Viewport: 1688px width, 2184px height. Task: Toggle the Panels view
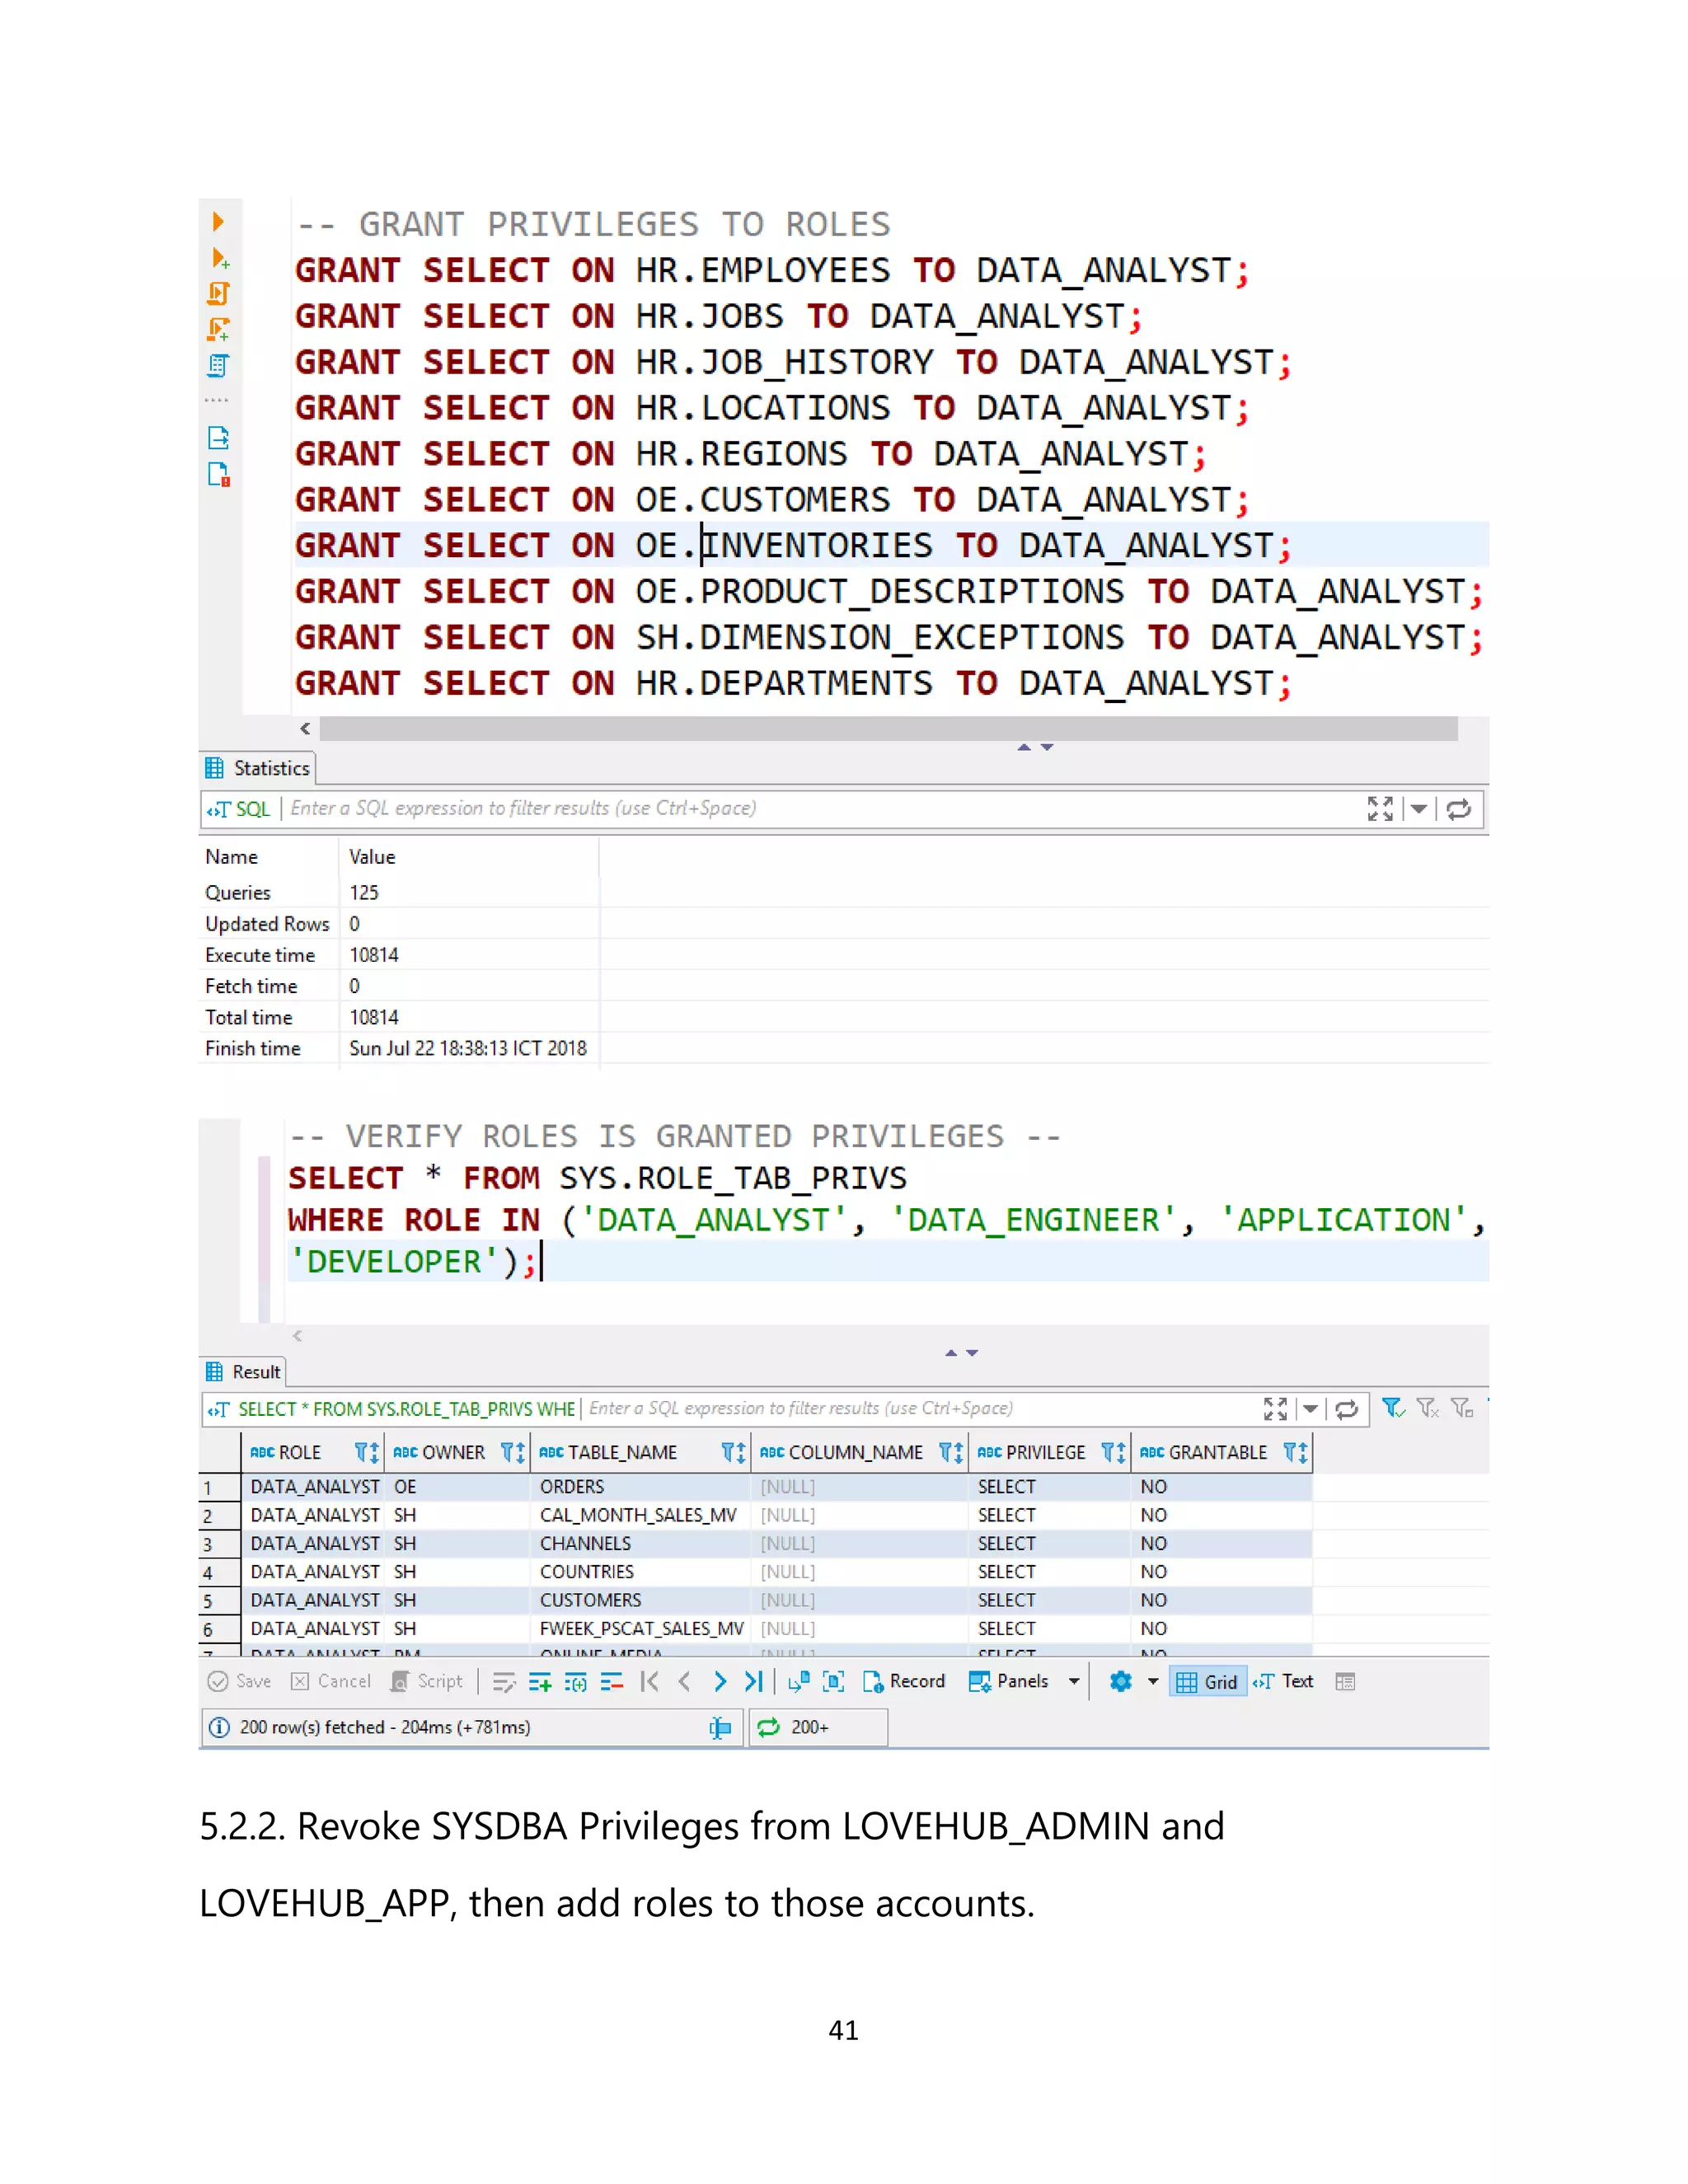(x=1008, y=1681)
